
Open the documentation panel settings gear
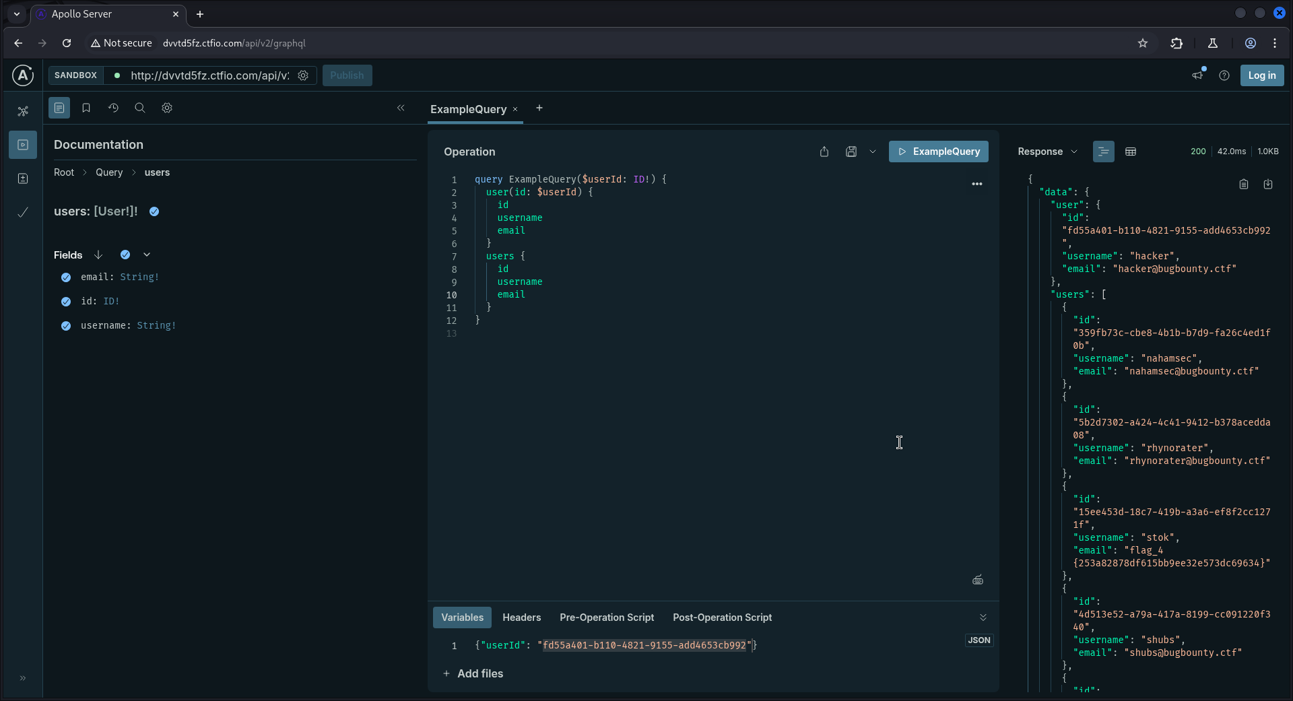[167, 108]
